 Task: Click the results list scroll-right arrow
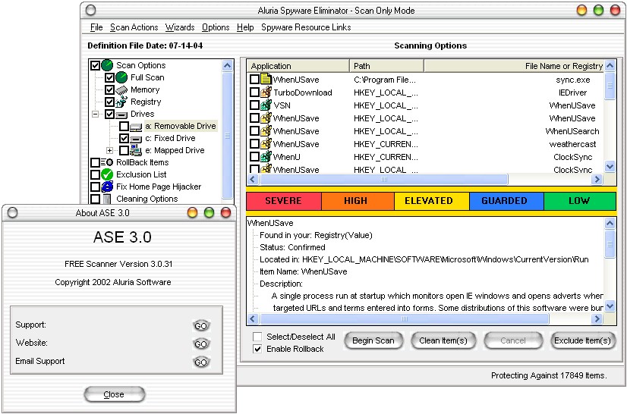pyautogui.click(x=597, y=180)
